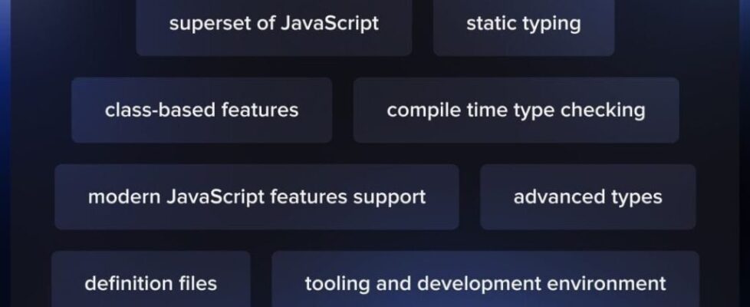Click the "compile time type checking" tile
Viewport: 750px width, 307px height.
click(515, 111)
